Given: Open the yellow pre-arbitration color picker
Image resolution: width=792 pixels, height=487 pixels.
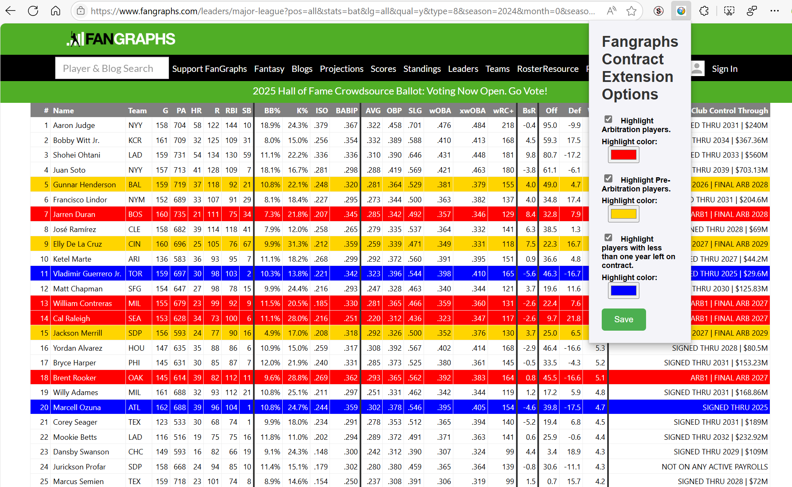Looking at the screenshot, I should tap(623, 214).
